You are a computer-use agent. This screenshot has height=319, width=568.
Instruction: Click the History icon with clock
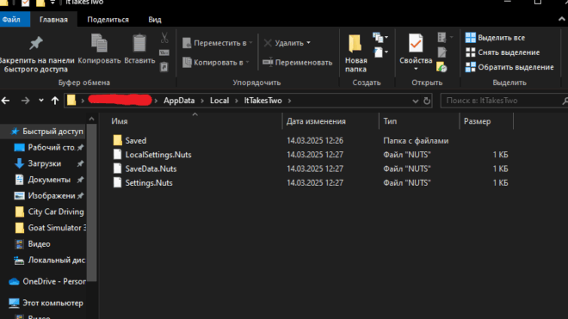[442, 67]
